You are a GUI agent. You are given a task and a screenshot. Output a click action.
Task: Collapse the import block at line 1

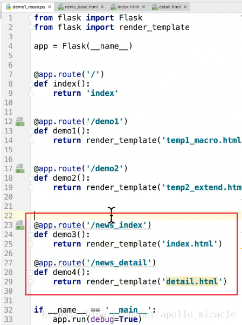pos(31,18)
